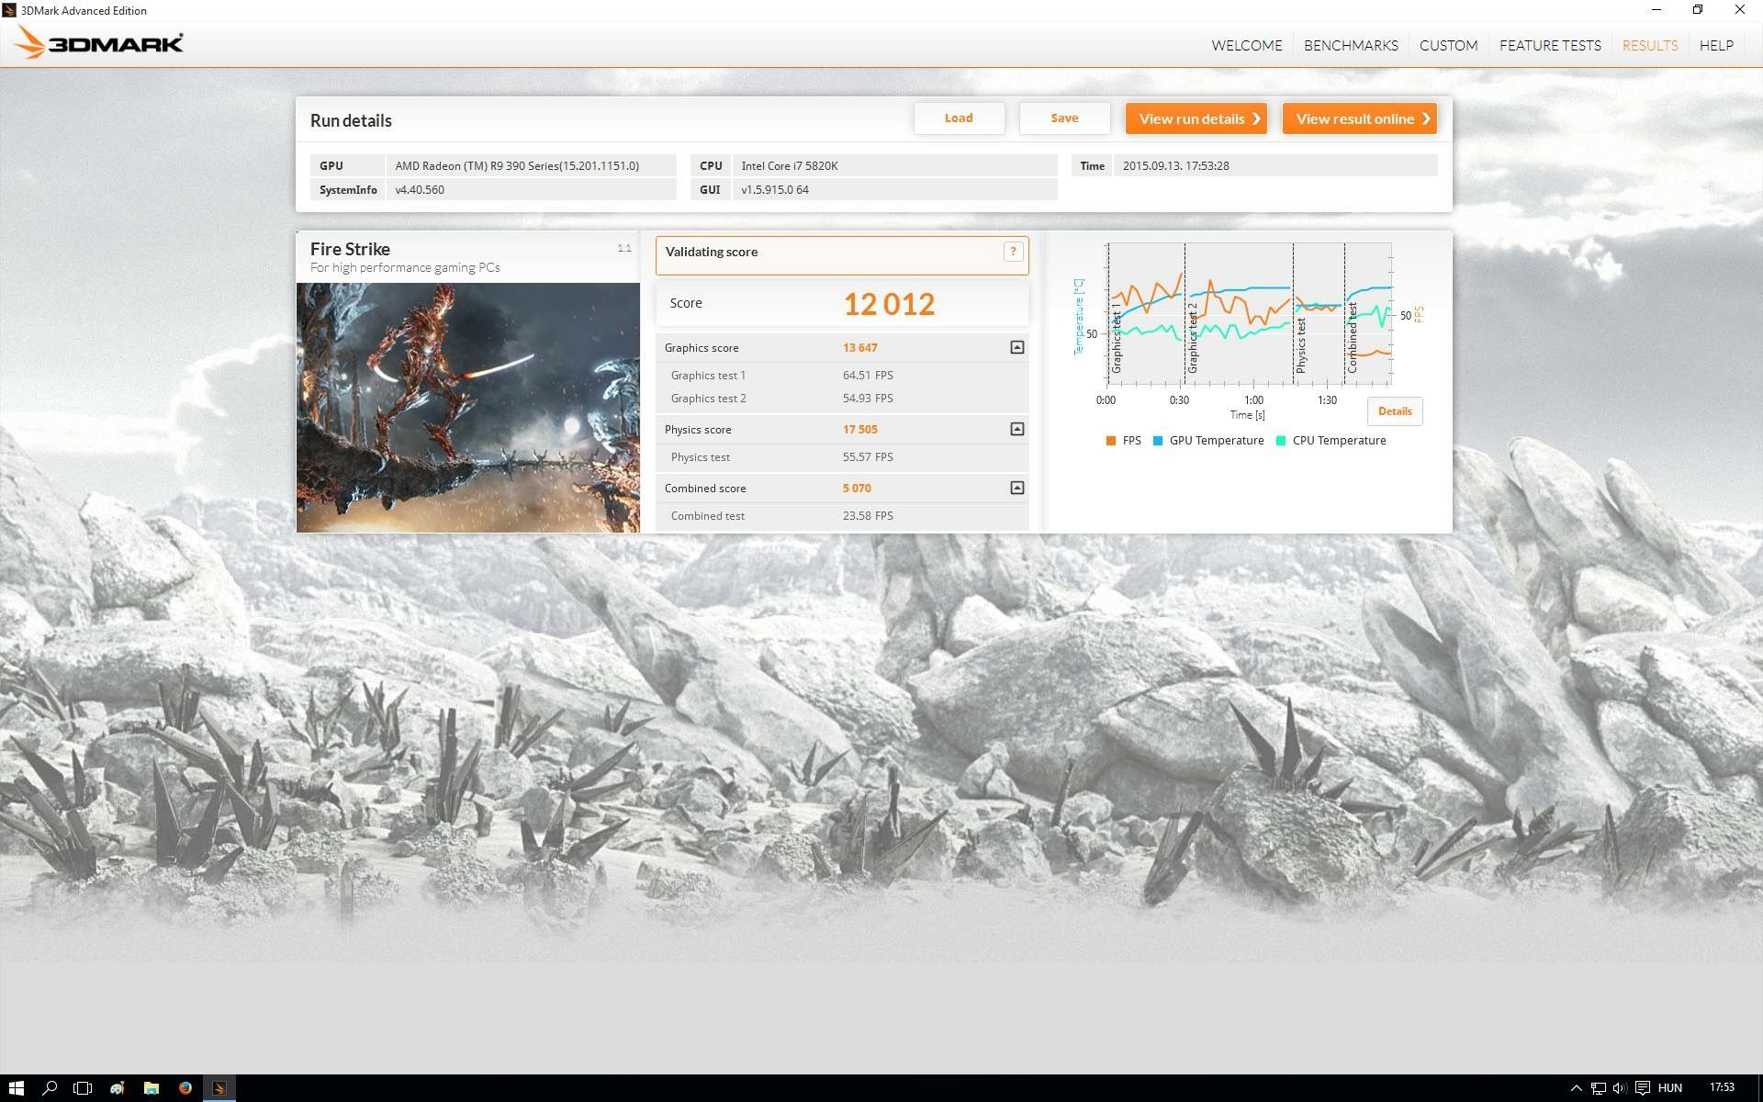The height and width of the screenshot is (1102, 1763).
Task: Click the Combined test chart segment label
Action: (x=1353, y=337)
